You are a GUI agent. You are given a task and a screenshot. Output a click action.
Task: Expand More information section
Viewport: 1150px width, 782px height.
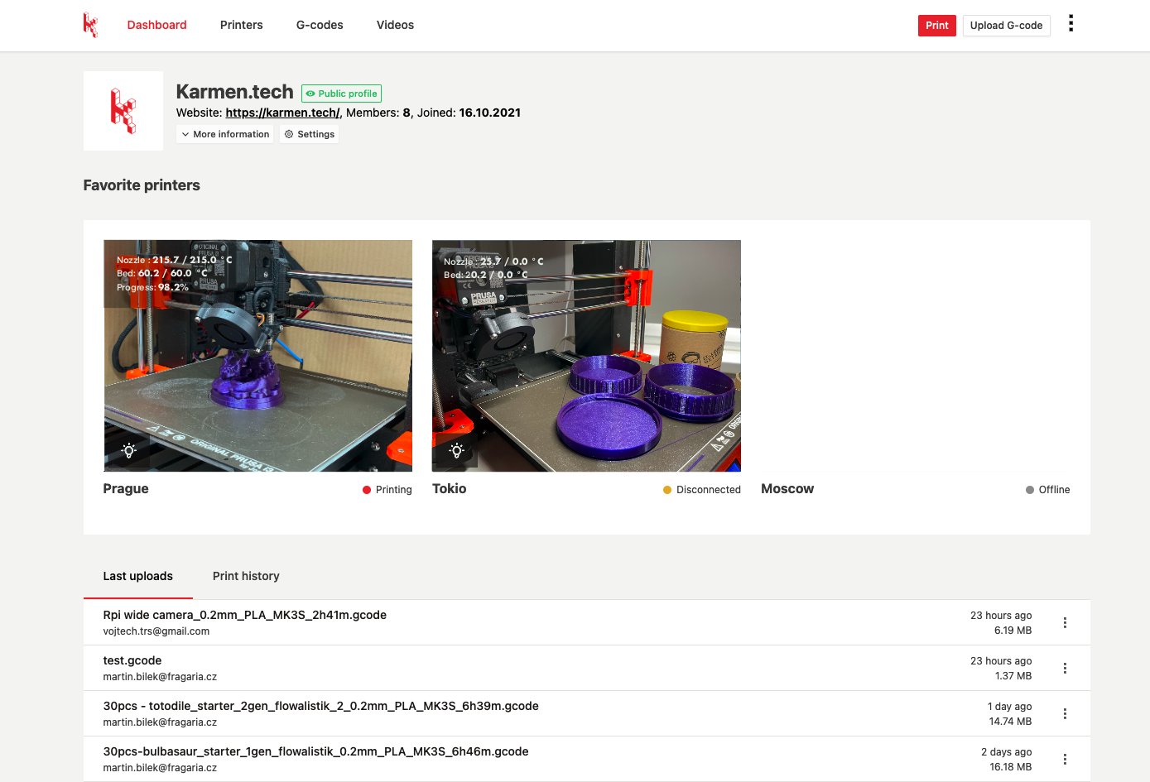(x=225, y=134)
